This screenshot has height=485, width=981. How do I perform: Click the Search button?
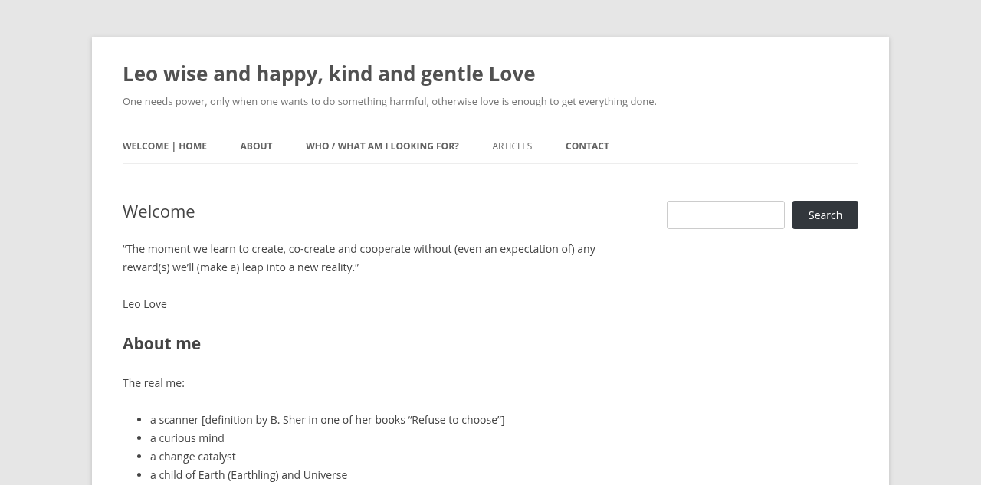coord(825,215)
